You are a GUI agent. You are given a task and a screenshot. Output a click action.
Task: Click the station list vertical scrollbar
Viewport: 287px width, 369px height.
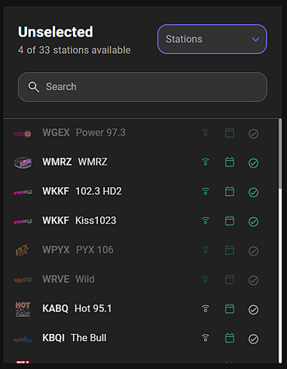click(280, 241)
